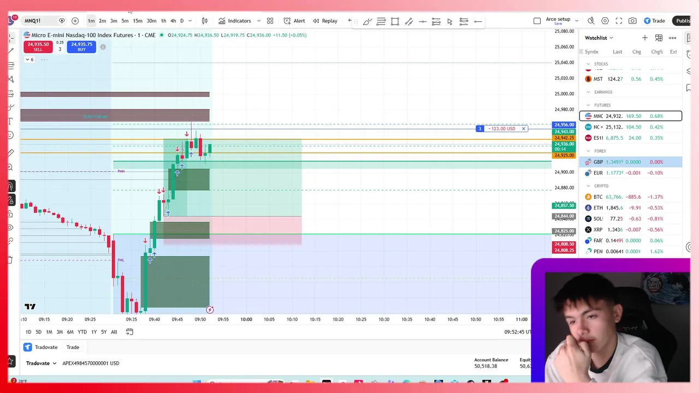Select the text tool in left toolbar
The height and width of the screenshot is (393, 699).
click(10, 121)
